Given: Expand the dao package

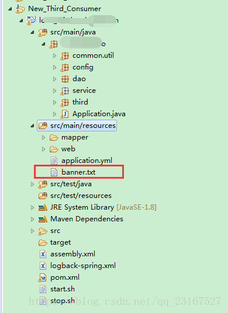Looking at the screenshot, I should (54, 79).
